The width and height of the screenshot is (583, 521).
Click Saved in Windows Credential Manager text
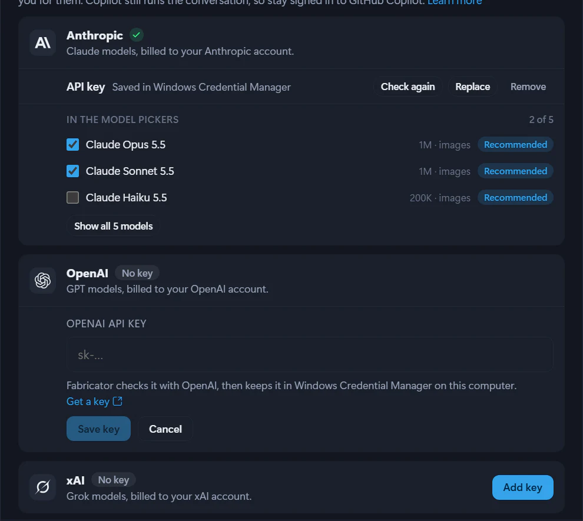201,87
